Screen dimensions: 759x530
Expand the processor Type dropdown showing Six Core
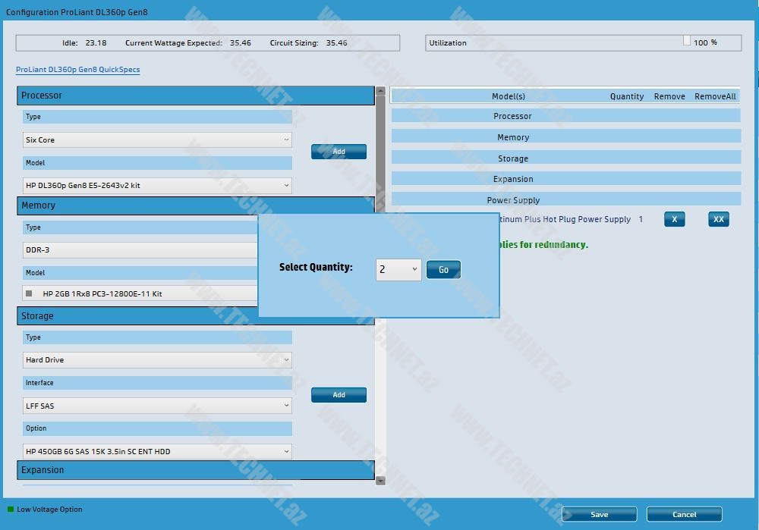tap(157, 140)
